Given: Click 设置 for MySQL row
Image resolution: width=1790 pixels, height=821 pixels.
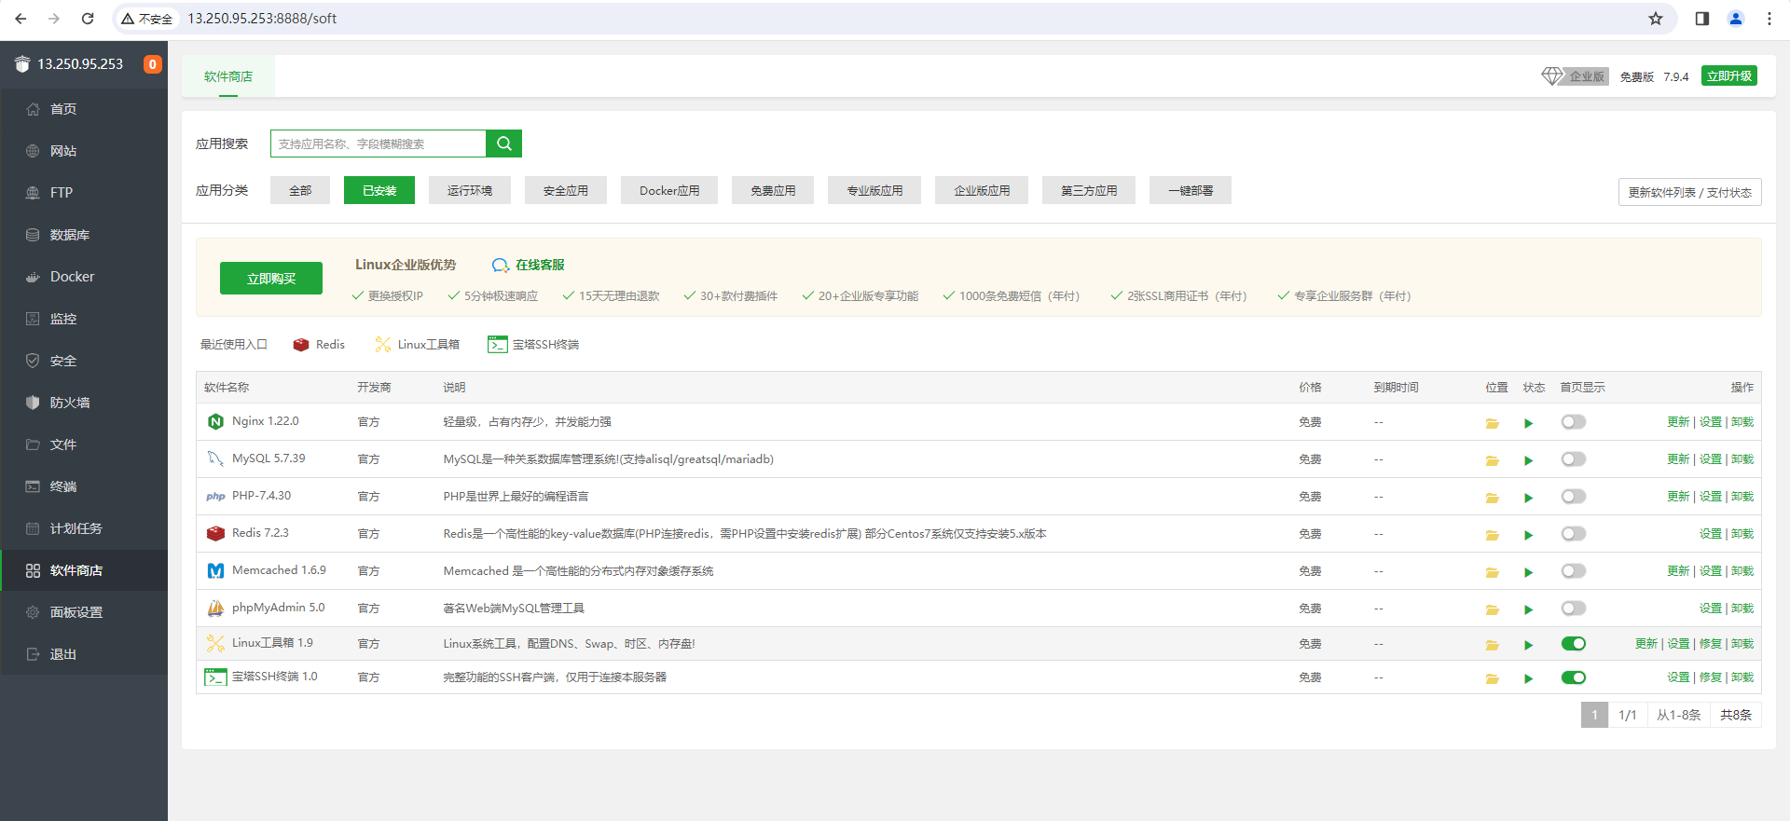Looking at the screenshot, I should (x=1711, y=459).
